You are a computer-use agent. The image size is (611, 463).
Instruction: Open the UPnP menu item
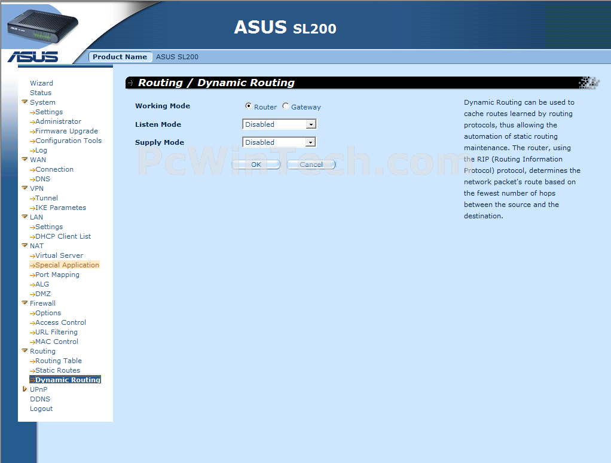click(x=39, y=389)
